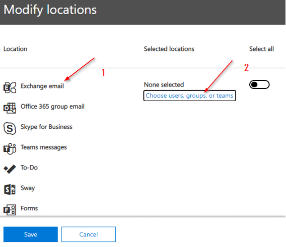Viewport: 286px width, 247px height.
Task: Click the Select all column header
Action: (261, 49)
